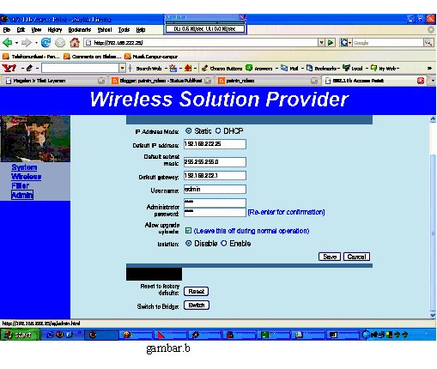Viewport: 437px width, 369px height.
Task: Open the File menu
Action: pos(7,30)
